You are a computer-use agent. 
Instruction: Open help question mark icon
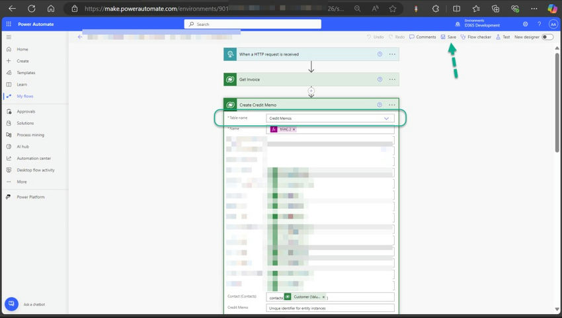539,24
